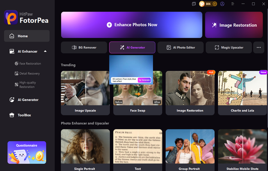Click the sparkle wand icon on Image Restoration
The image size is (268, 171).
pyautogui.click(x=214, y=25)
